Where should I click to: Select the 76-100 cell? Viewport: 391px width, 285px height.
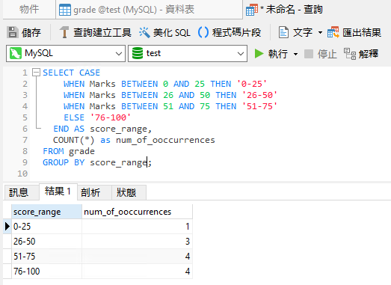(x=46, y=272)
